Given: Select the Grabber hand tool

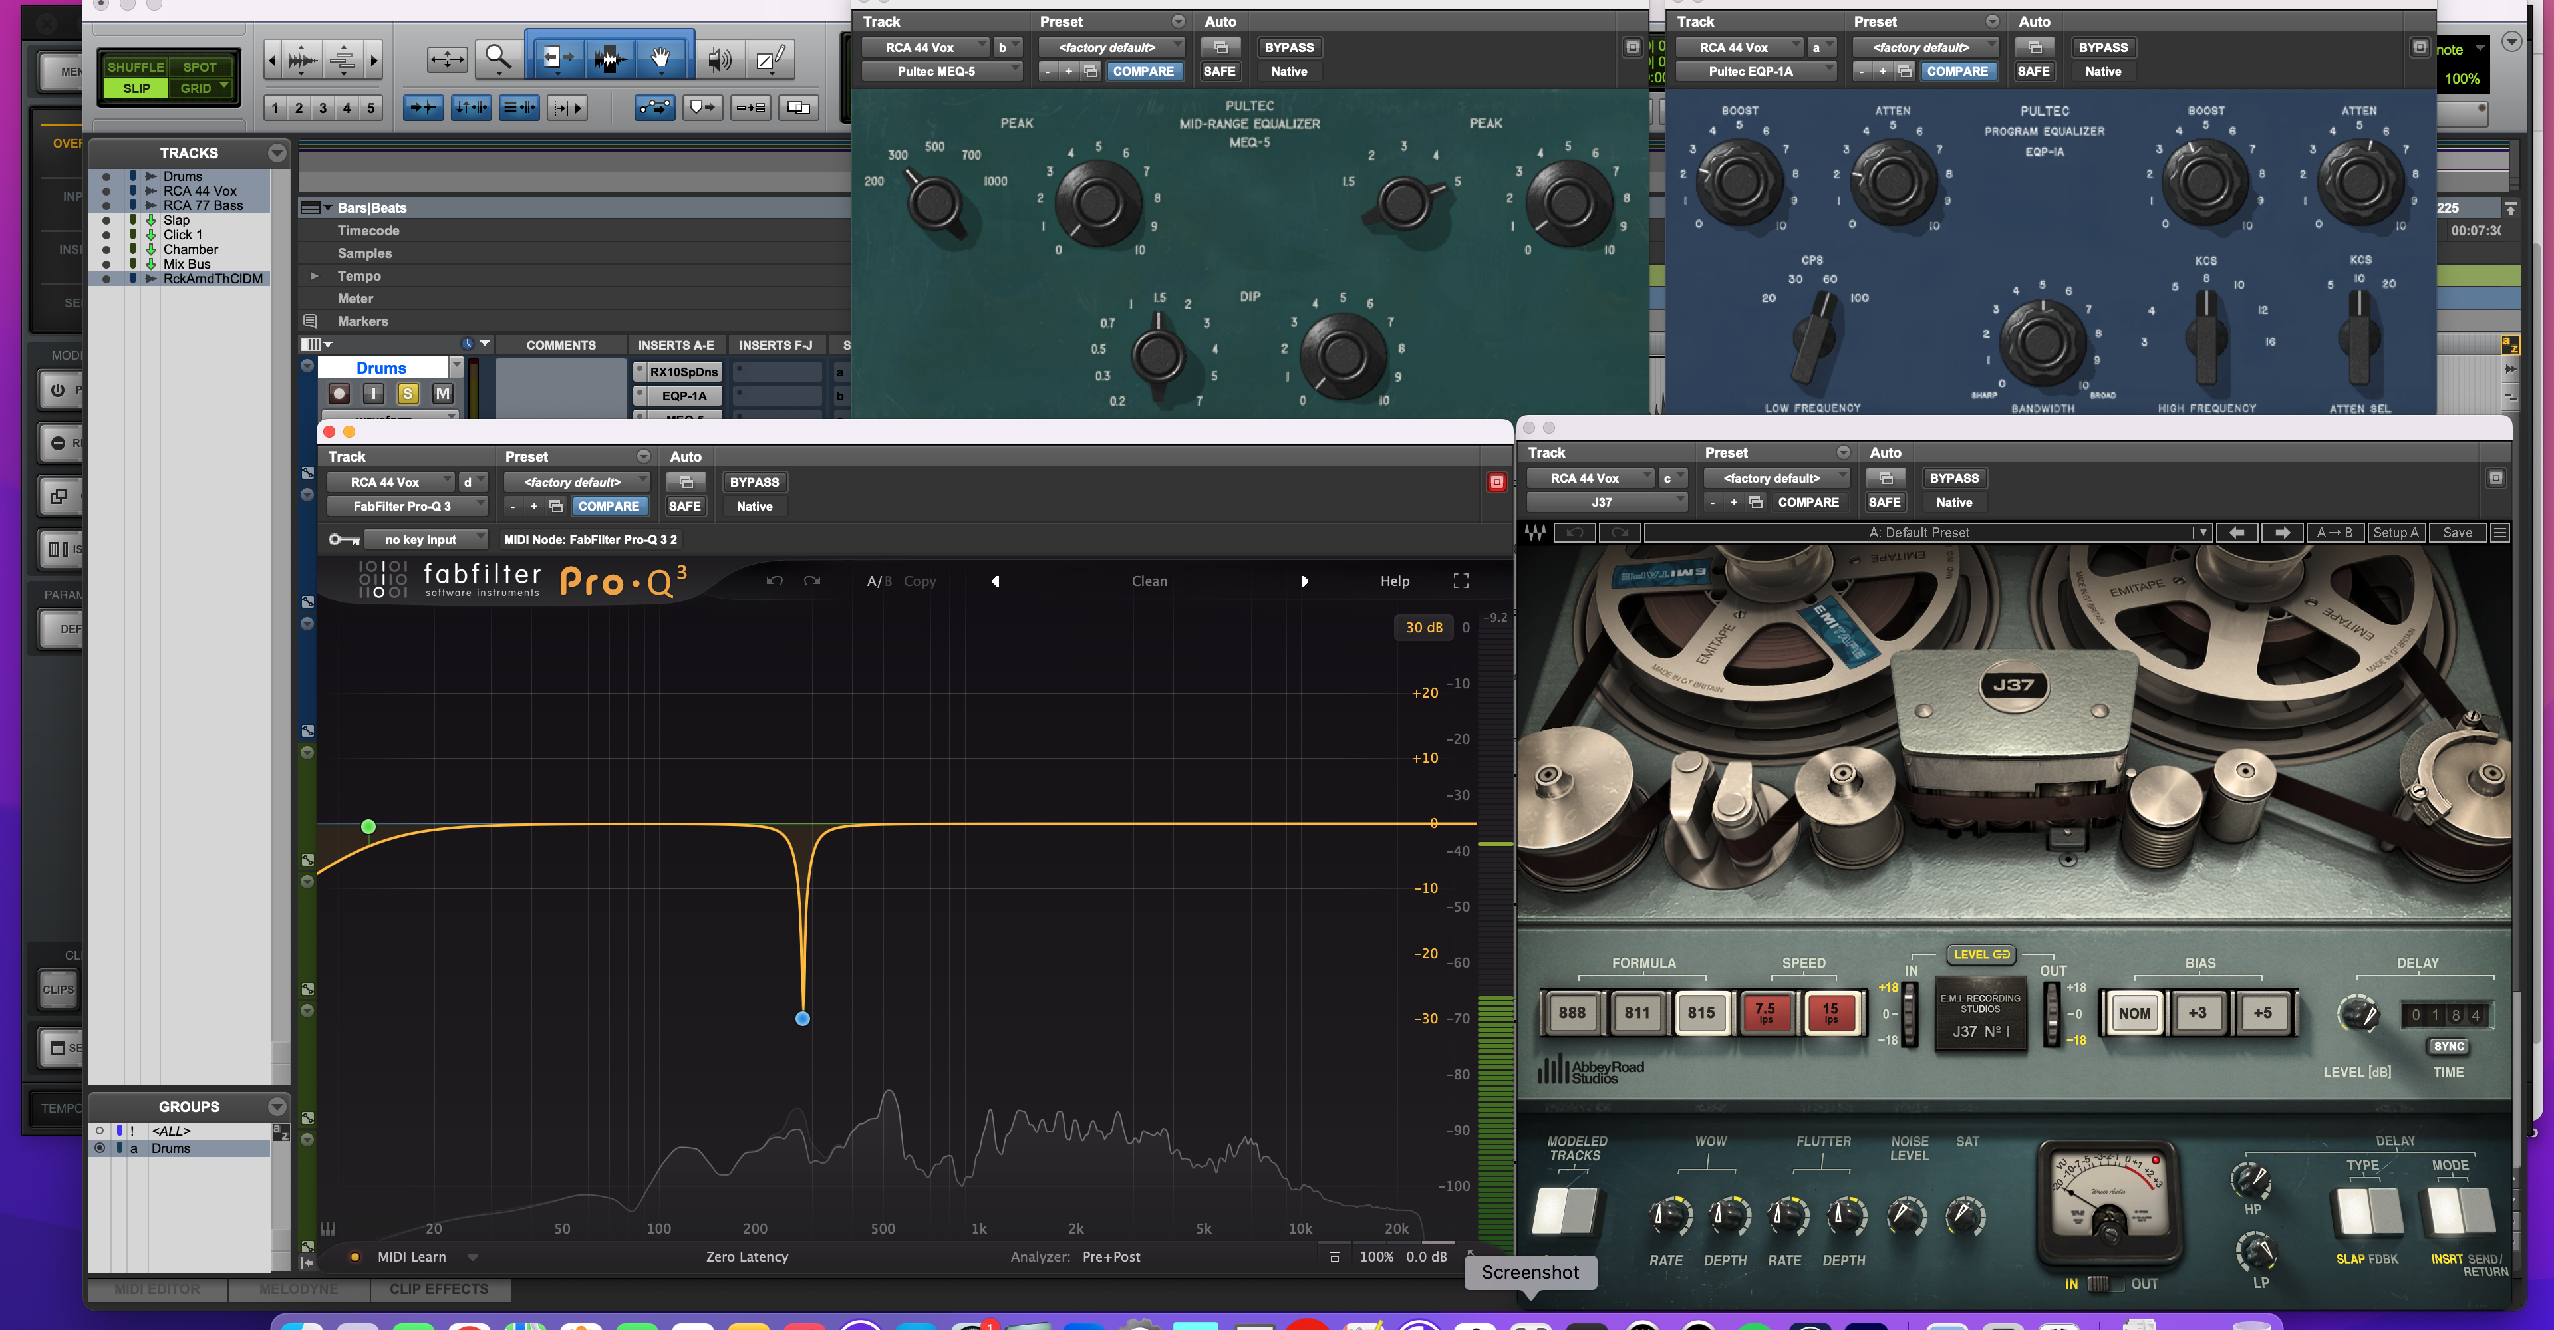Looking at the screenshot, I should pyautogui.click(x=660, y=59).
